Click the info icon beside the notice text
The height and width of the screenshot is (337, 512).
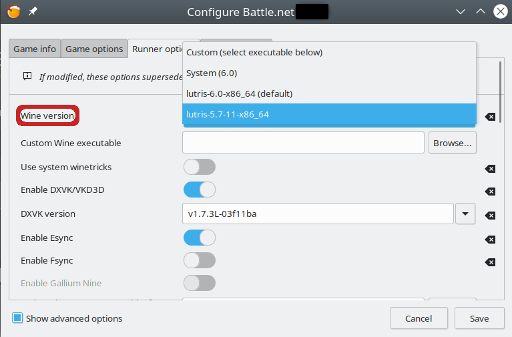27,76
